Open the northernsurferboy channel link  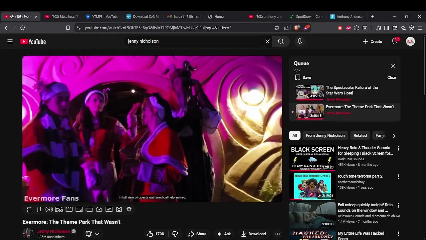tap(351, 182)
